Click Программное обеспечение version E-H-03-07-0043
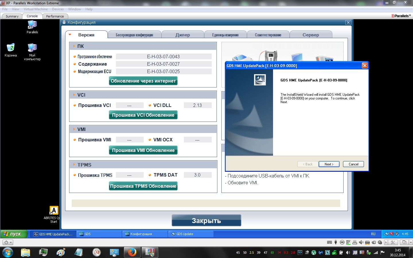Image resolution: width=413 pixels, height=258 pixels. 163,56
